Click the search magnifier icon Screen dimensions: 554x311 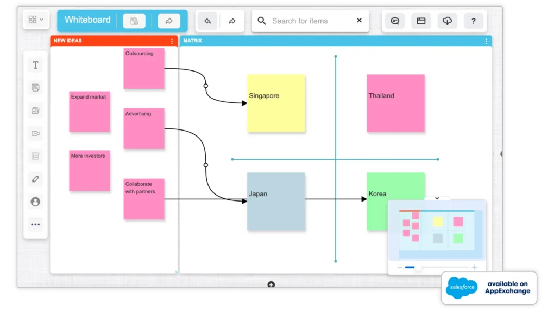tap(261, 21)
